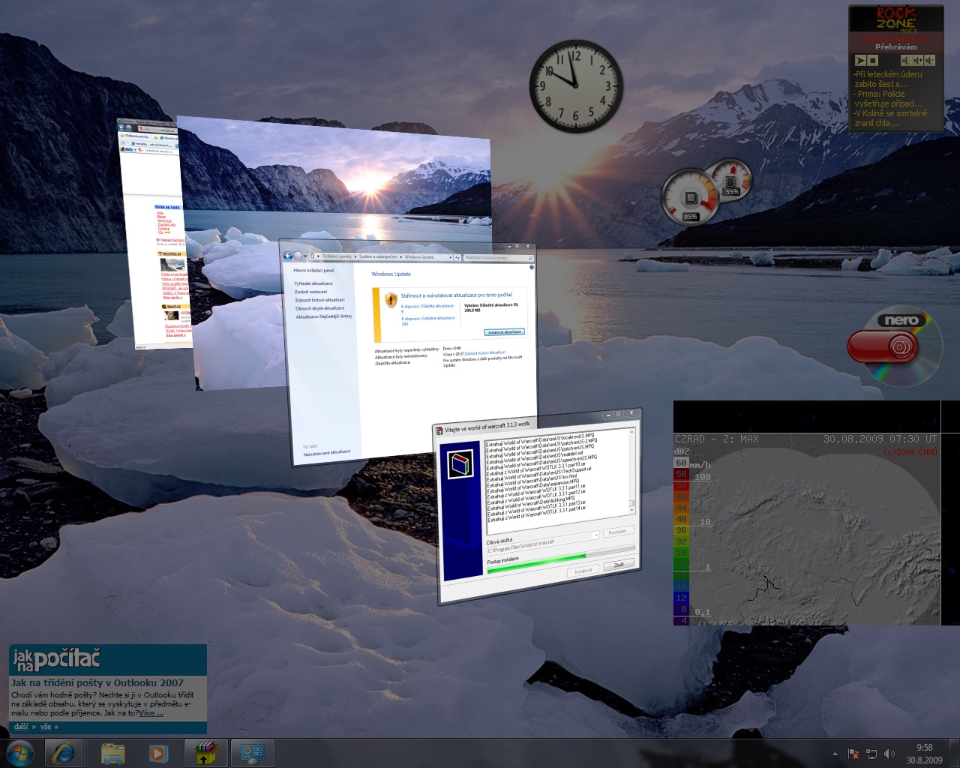Viewport: 960px width, 768px height.
Task: Click 'Instalovat aktualizace' button in Windows Update
Action: (505, 331)
